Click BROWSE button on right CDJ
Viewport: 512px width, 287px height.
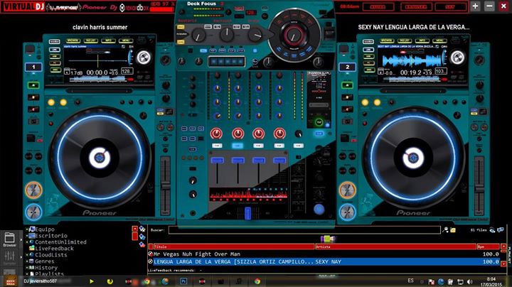[x=387, y=40]
